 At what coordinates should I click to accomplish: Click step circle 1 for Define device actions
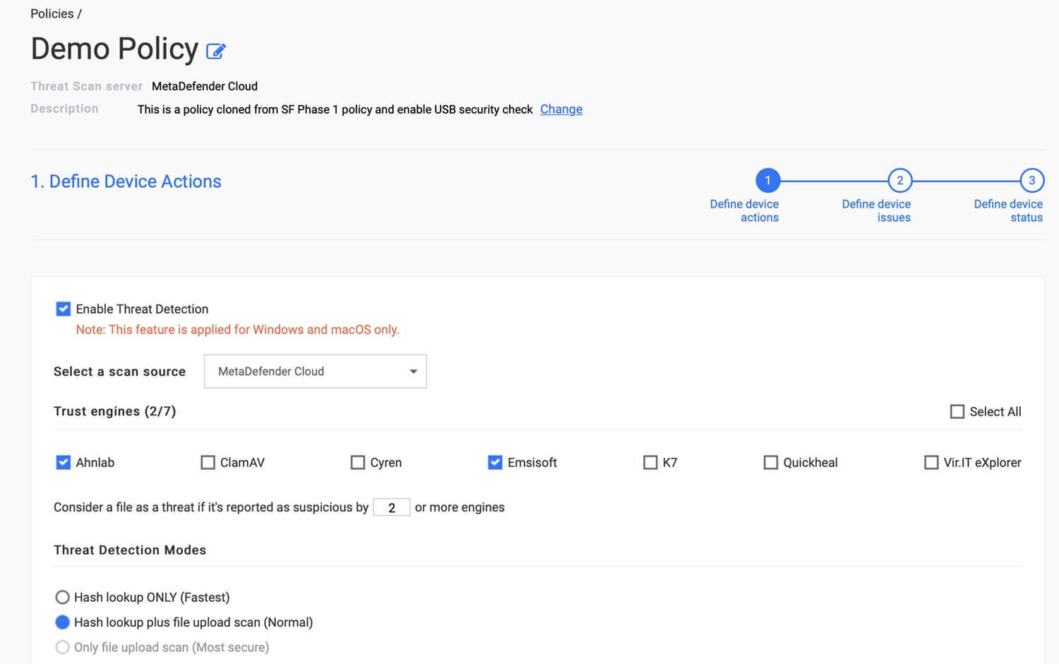[x=768, y=180]
